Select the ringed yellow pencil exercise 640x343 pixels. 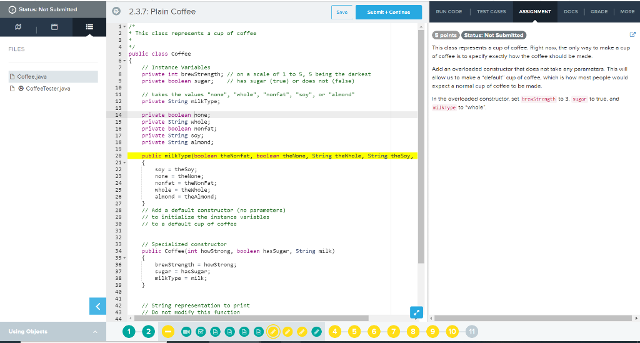[273, 332]
